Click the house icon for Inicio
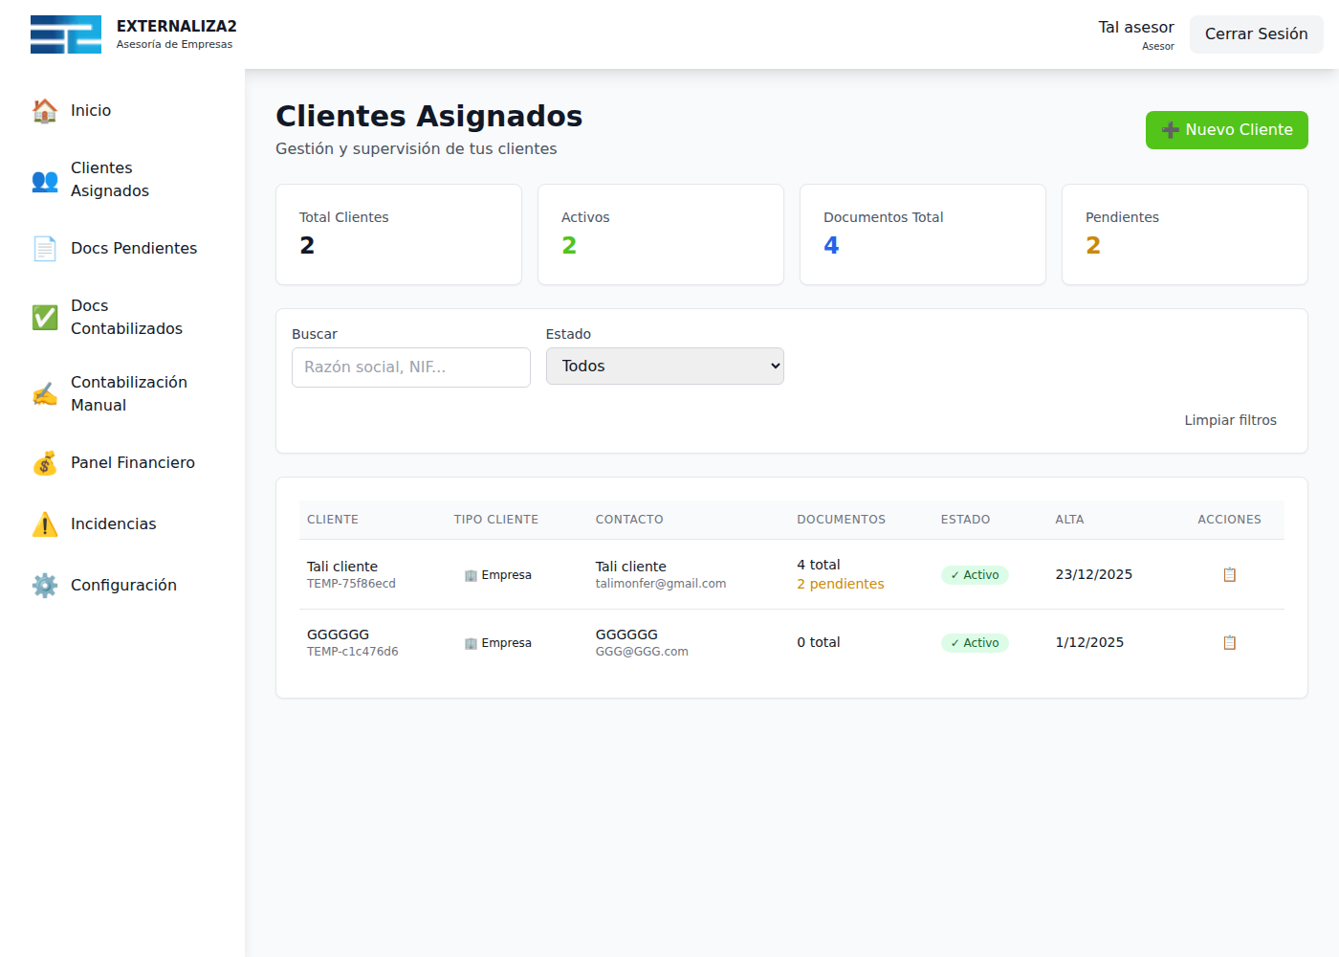The image size is (1339, 957). (44, 111)
